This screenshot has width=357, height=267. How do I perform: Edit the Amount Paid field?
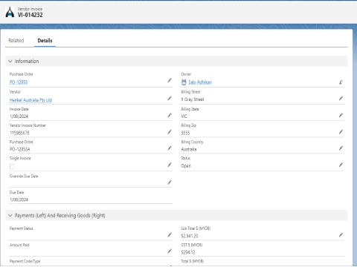pos(170,251)
